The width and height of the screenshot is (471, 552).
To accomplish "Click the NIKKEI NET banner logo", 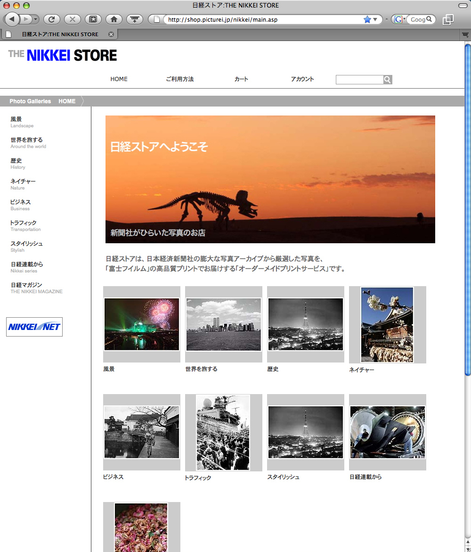I will coord(34,327).
